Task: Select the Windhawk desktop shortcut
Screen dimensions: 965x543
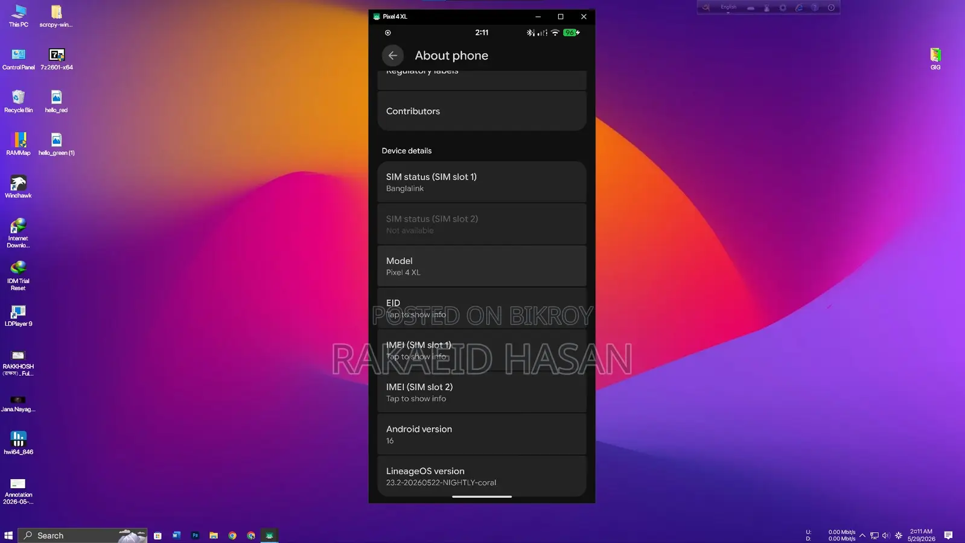Action: coord(18,187)
